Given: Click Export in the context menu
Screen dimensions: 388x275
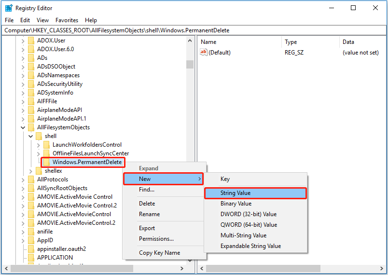Looking at the screenshot, I should (x=164, y=228).
